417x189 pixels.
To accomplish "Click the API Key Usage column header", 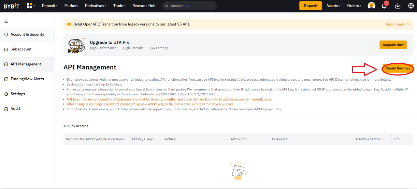I will (142, 139).
